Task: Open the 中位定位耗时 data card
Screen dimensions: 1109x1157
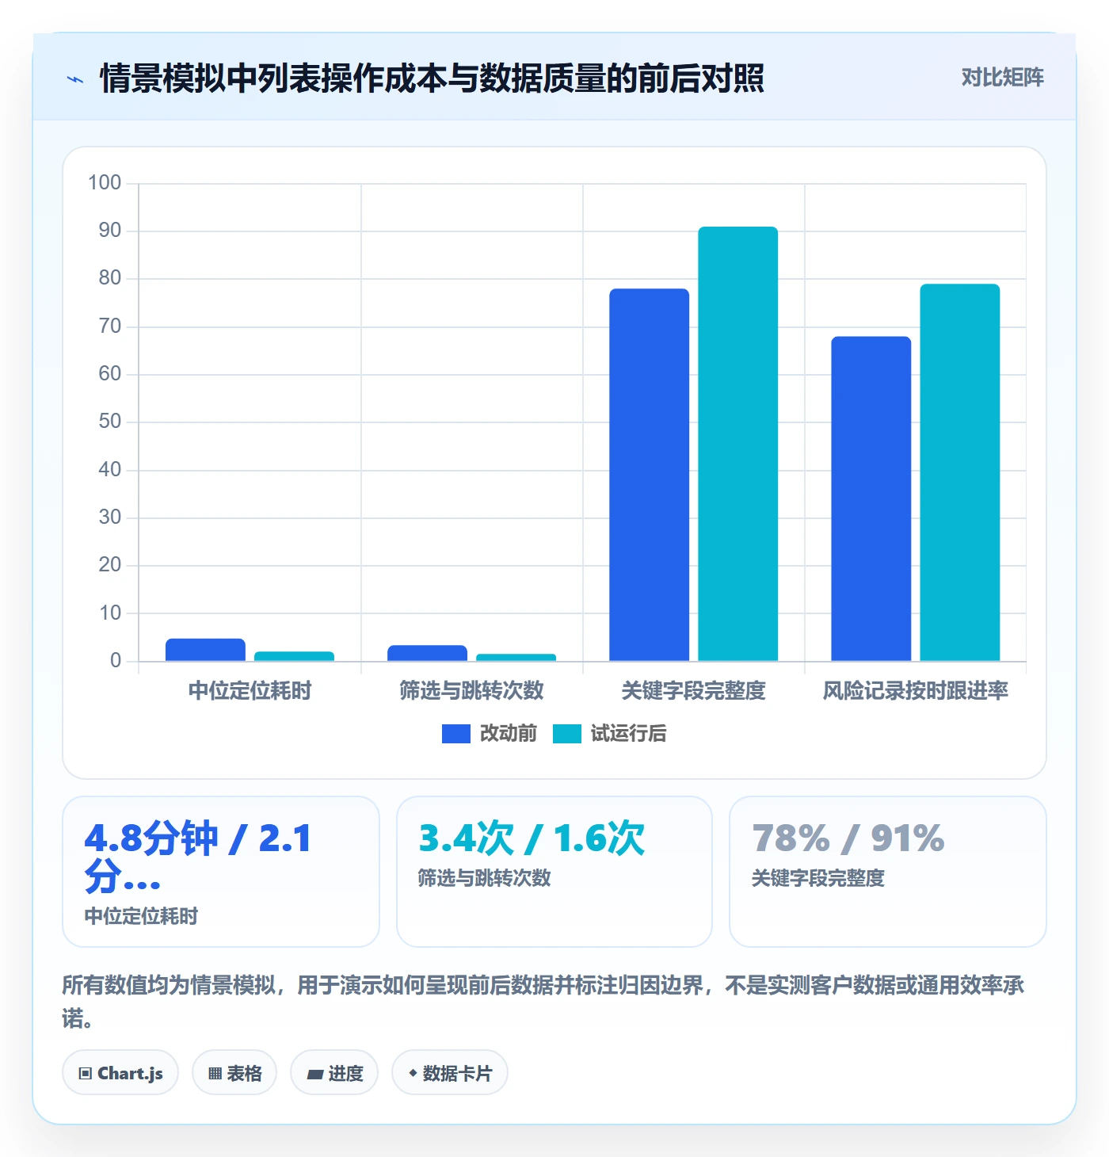Action: (x=221, y=872)
